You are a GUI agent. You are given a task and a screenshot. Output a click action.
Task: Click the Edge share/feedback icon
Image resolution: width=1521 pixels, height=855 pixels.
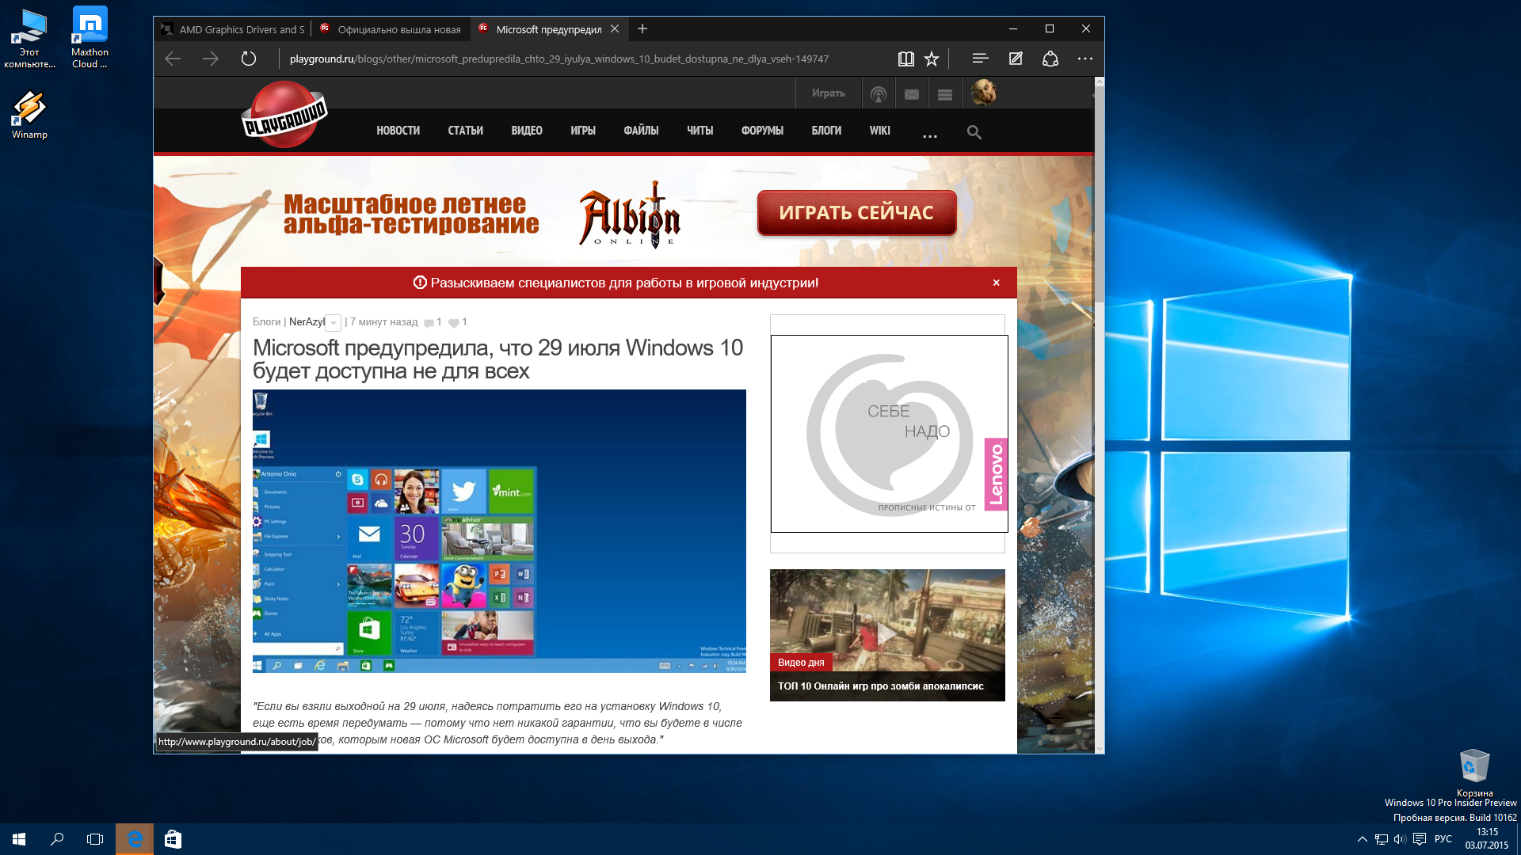tap(1050, 59)
